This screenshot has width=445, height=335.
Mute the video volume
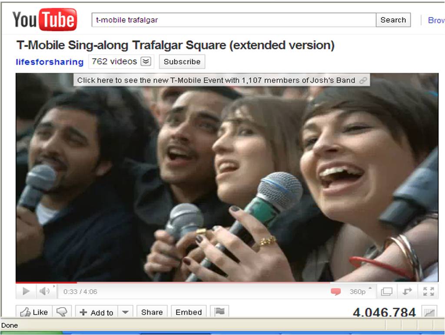(x=44, y=291)
